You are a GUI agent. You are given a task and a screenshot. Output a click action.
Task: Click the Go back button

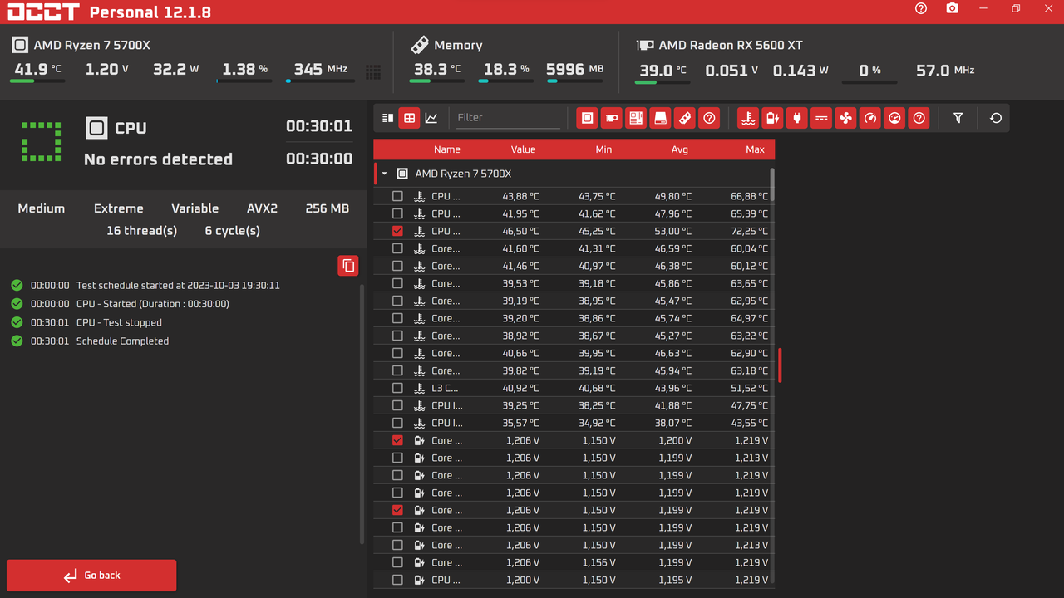91,575
